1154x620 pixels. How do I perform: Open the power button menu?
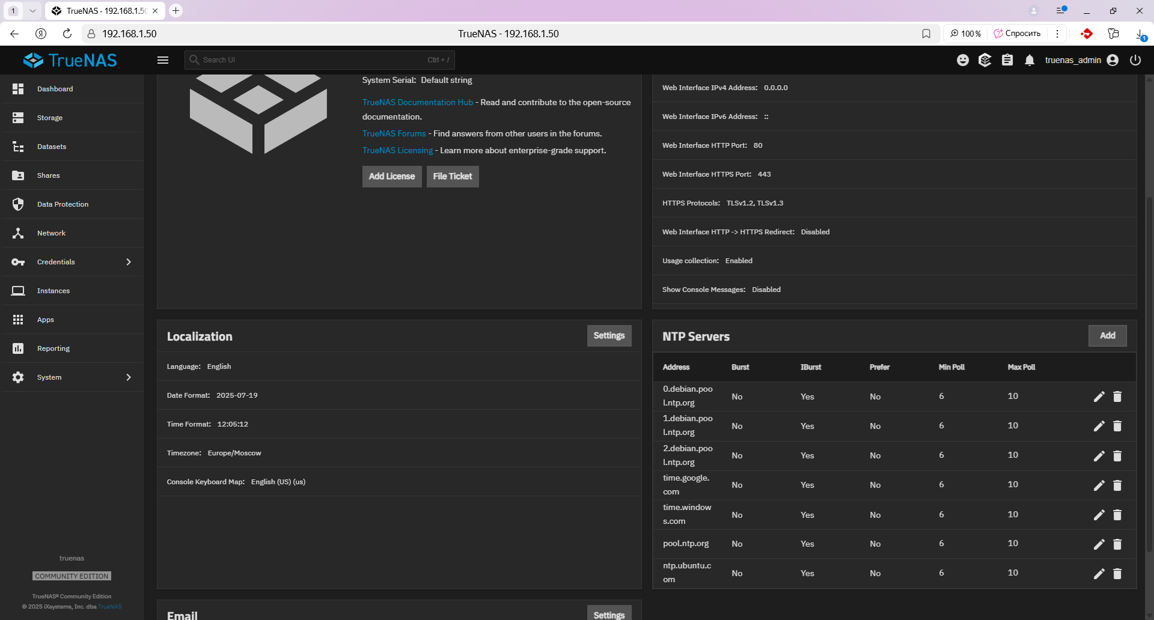1135,60
